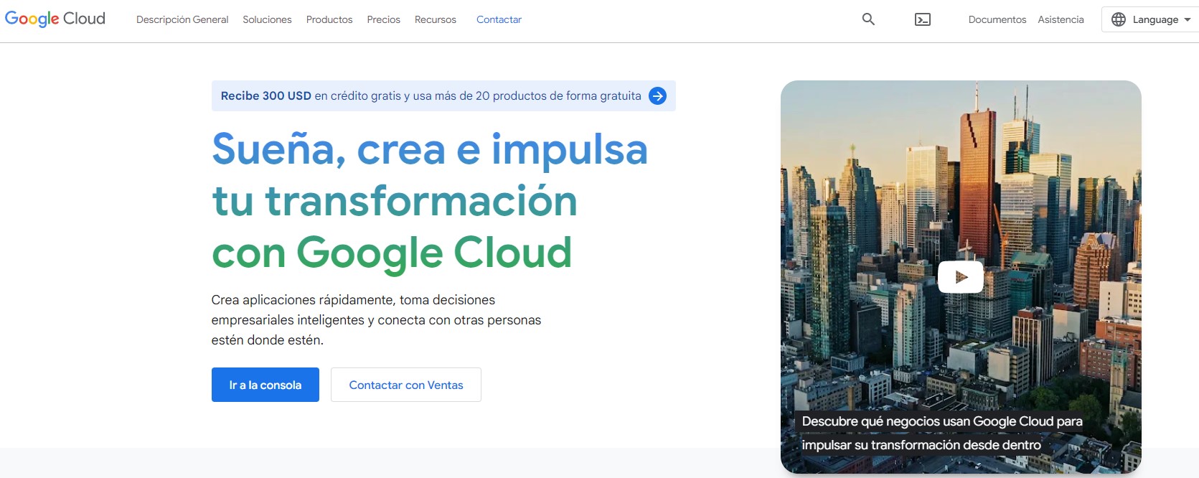Click the Crea aplicaciones rápidamente paragraph
1199x478 pixels.
click(x=376, y=320)
